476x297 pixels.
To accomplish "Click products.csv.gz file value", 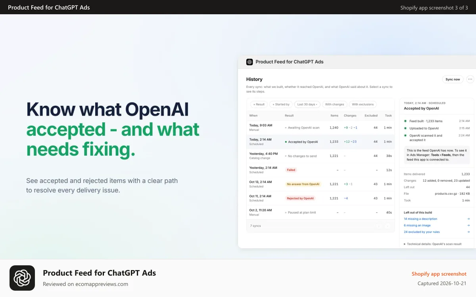I will point(452,194).
